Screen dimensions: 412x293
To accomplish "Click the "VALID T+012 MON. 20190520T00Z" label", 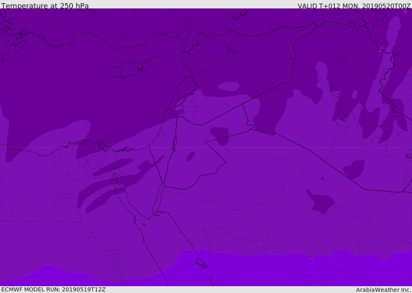I will click(x=354, y=6).
